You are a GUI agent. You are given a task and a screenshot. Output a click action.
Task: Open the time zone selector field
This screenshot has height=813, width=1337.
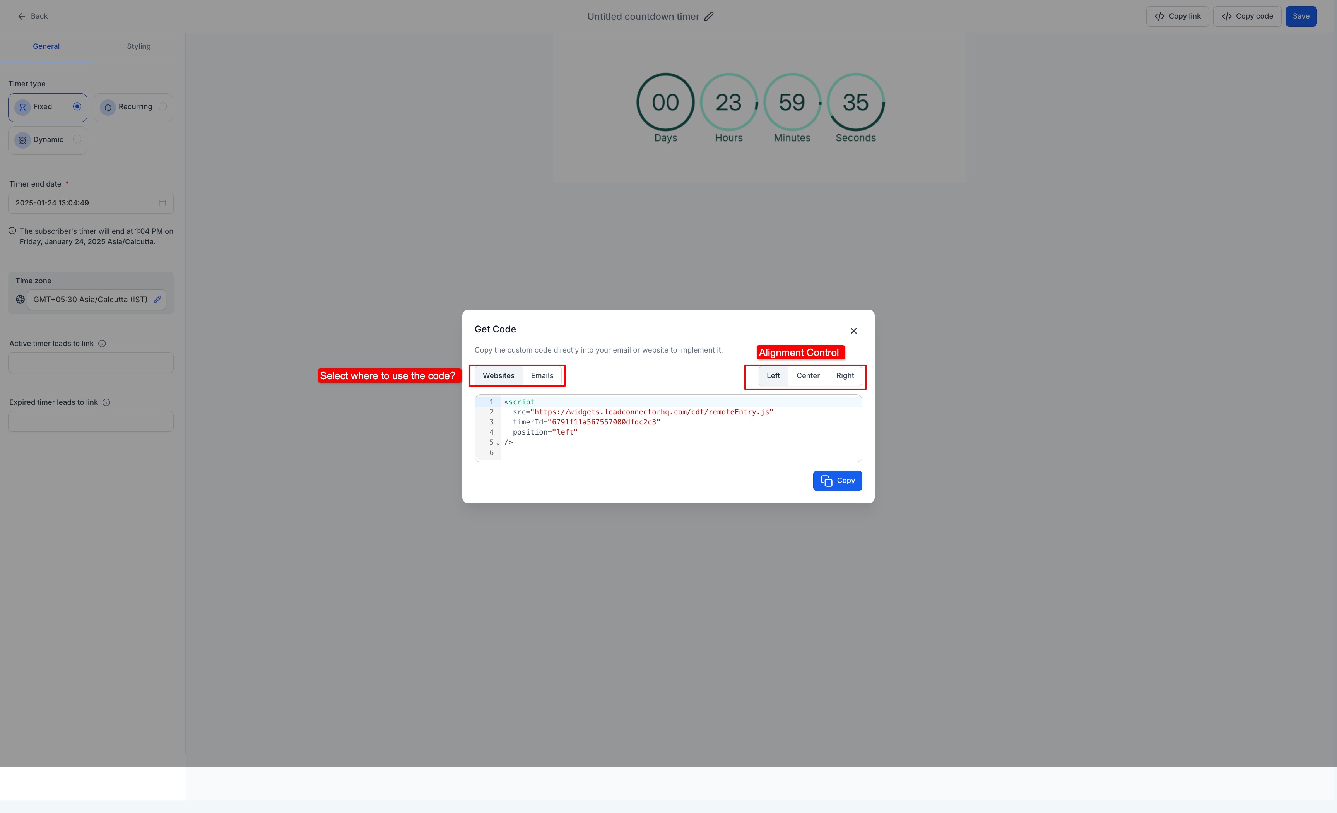pyautogui.click(x=90, y=300)
